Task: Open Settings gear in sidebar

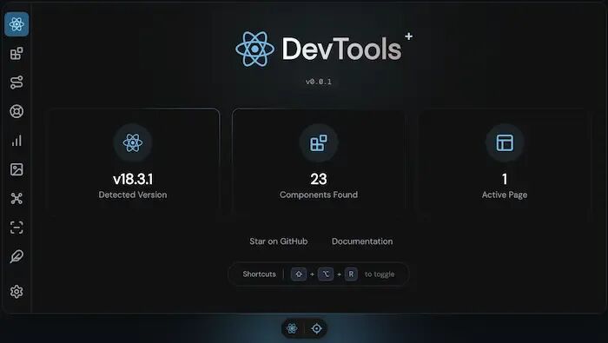Action: (x=17, y=292)
